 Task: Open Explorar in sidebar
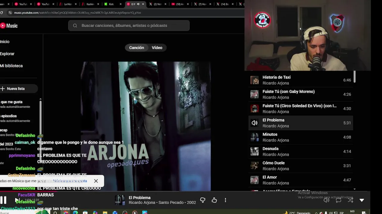coord(7,54)
